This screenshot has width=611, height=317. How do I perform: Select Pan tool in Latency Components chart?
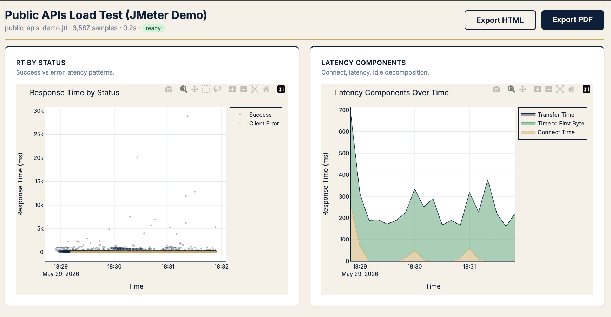[523, 89]
